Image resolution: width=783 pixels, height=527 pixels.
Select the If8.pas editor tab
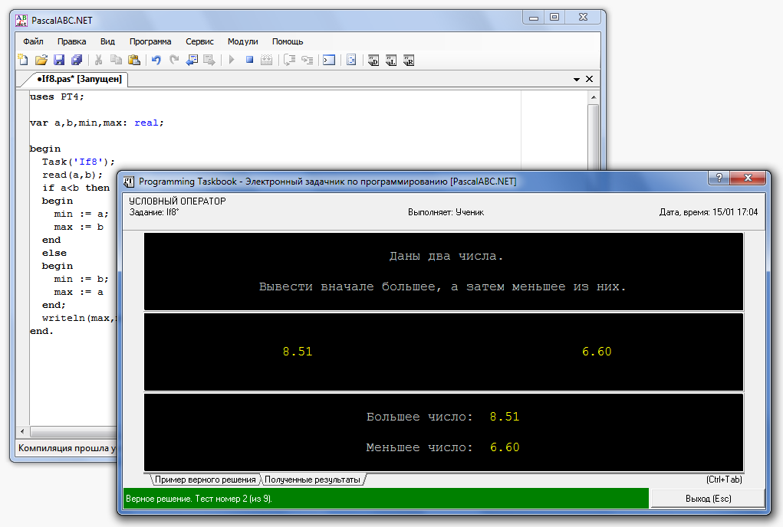click(x=78, y=79)
